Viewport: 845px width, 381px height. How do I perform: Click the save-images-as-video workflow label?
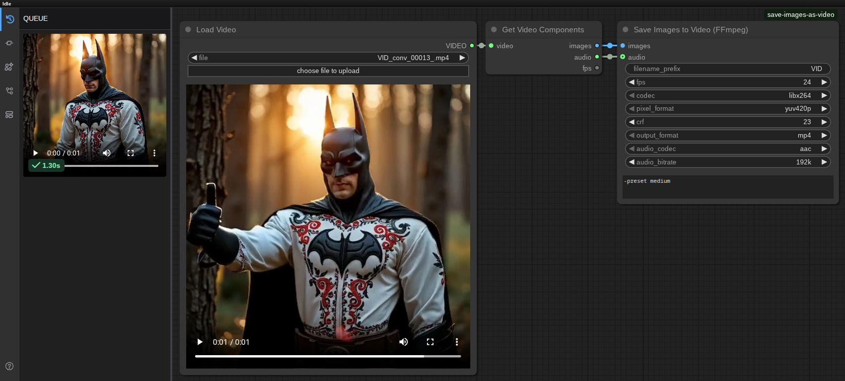(800, 14)
